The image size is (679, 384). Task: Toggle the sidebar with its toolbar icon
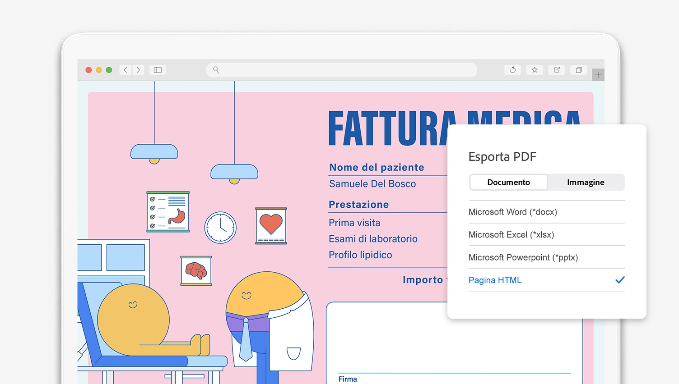point(158,70)
